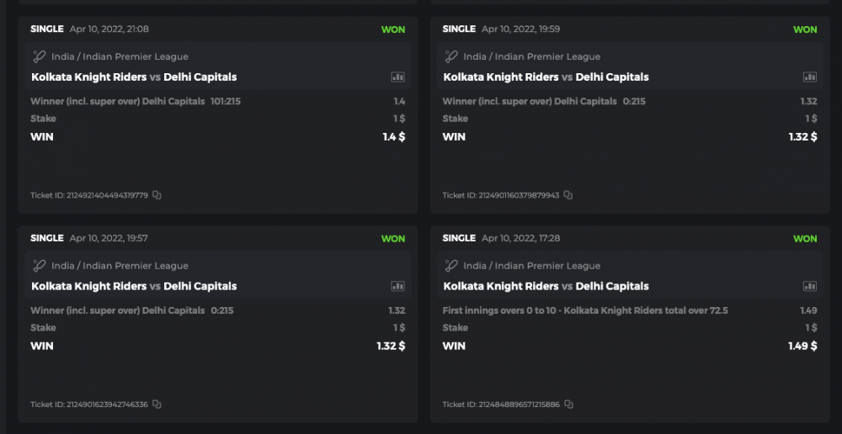Open India / Indian Premier League on 19:57 ticket

tap(120, 266)
